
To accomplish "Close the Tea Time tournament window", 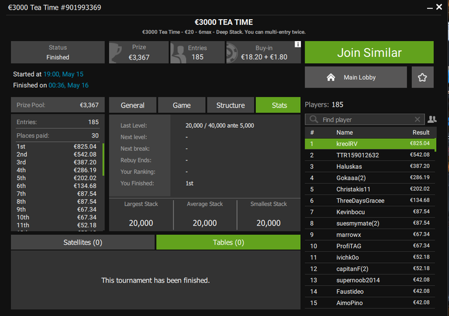I will (439, 7).
